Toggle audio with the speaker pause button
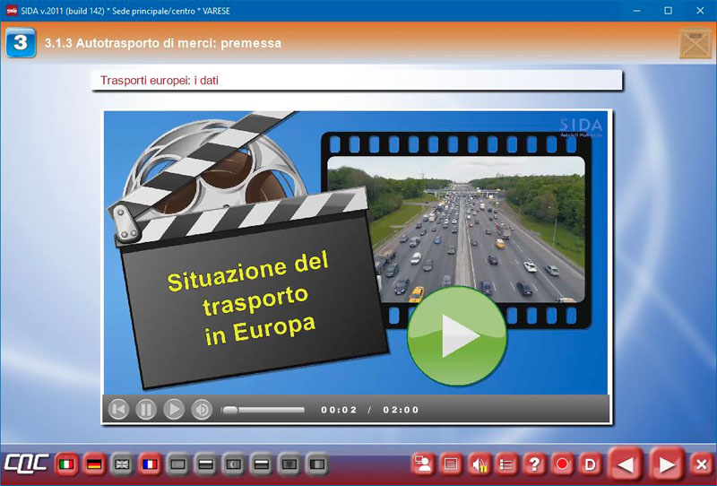 479,464
